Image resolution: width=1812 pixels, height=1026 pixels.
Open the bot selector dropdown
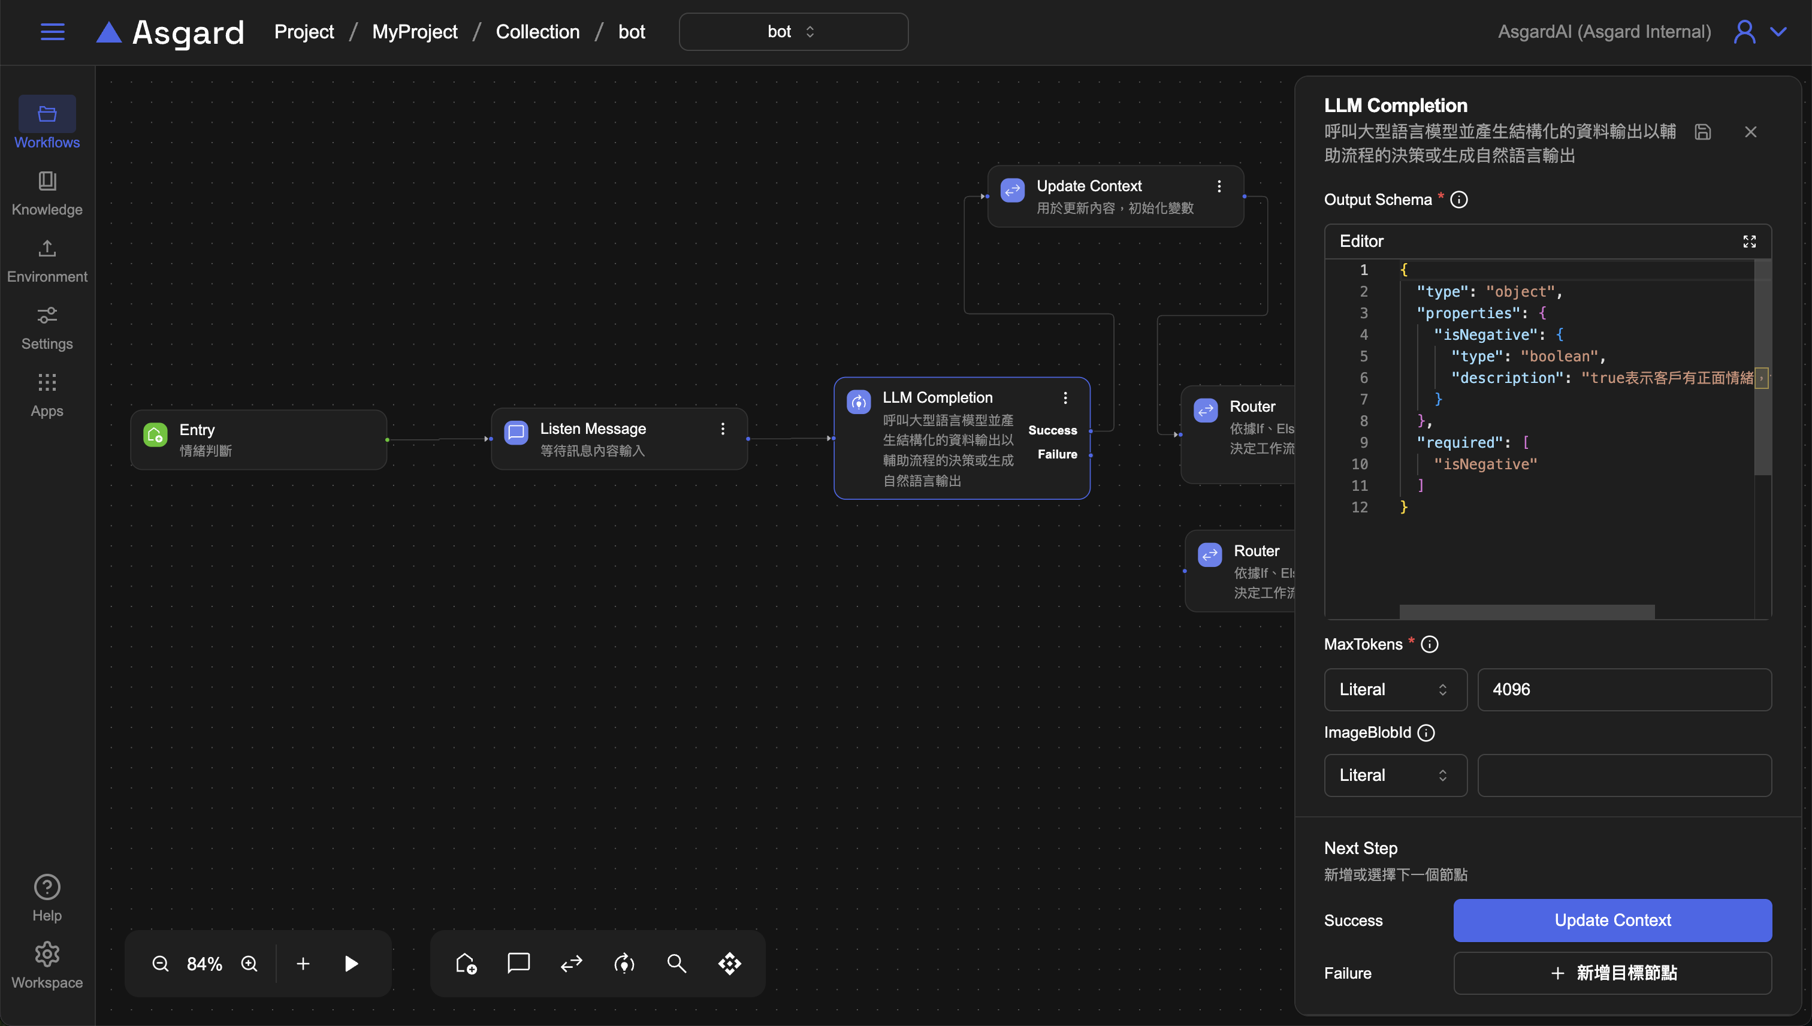tap(793, 32)
